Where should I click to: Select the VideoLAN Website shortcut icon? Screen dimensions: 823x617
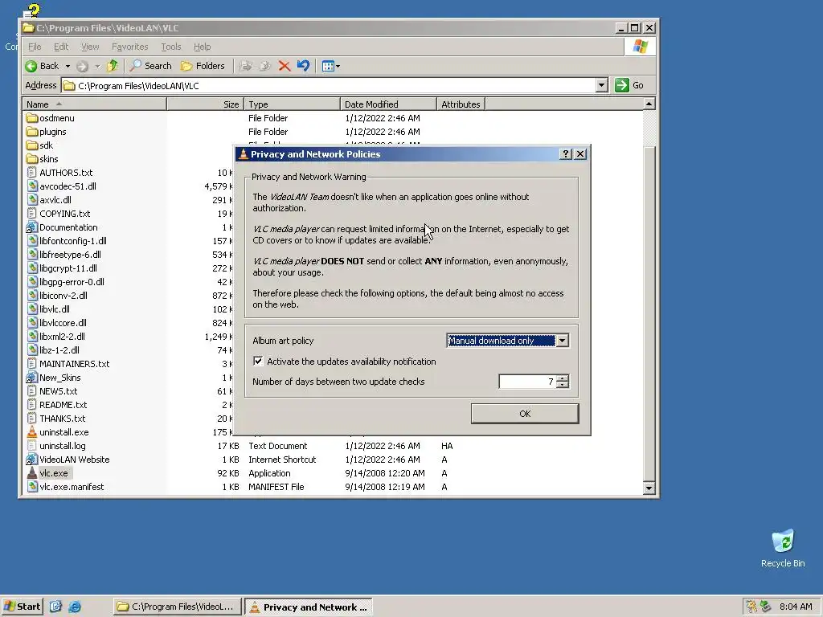(x=32, y=459)
